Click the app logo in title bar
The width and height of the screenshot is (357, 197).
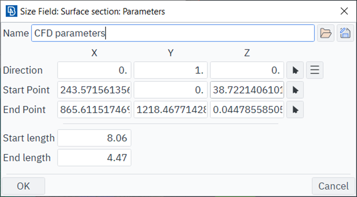tap(11, 11)
